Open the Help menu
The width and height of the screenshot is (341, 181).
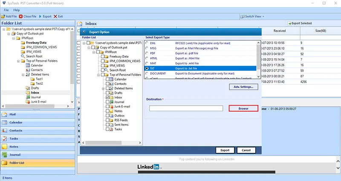17,10
